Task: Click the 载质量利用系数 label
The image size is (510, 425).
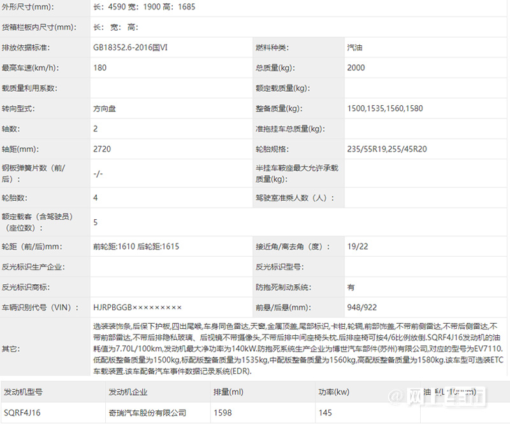Action: click(x=29, y=88)
